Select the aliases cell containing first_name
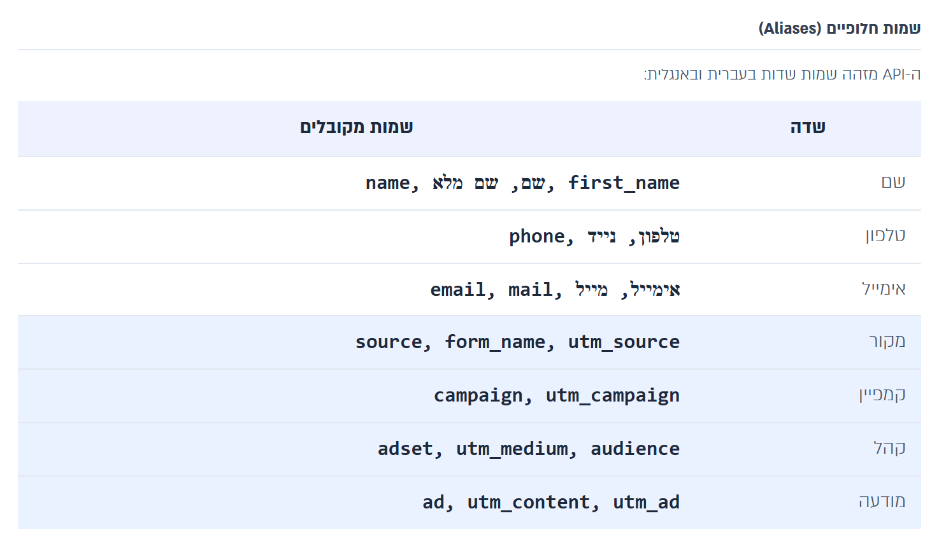The height and width of the screenshot is (546, 939). (x=357, y=183)
